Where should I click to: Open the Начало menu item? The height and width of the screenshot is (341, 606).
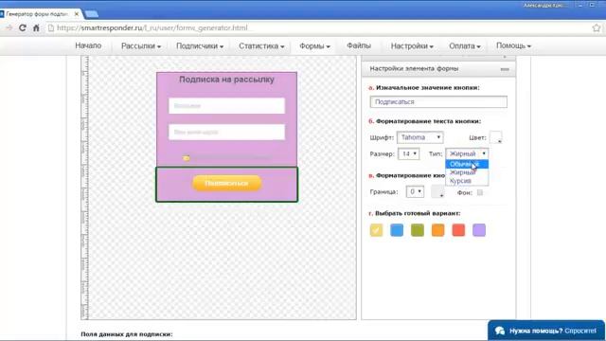(x=88, y=45)
